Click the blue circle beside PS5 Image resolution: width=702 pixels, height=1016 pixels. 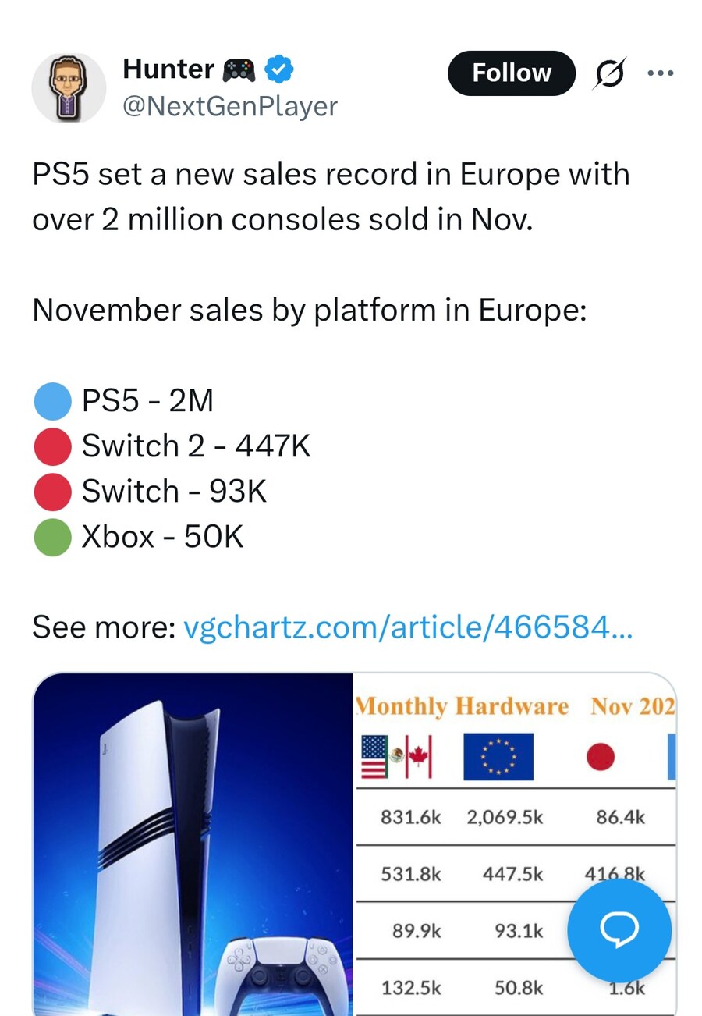point(53,402)
